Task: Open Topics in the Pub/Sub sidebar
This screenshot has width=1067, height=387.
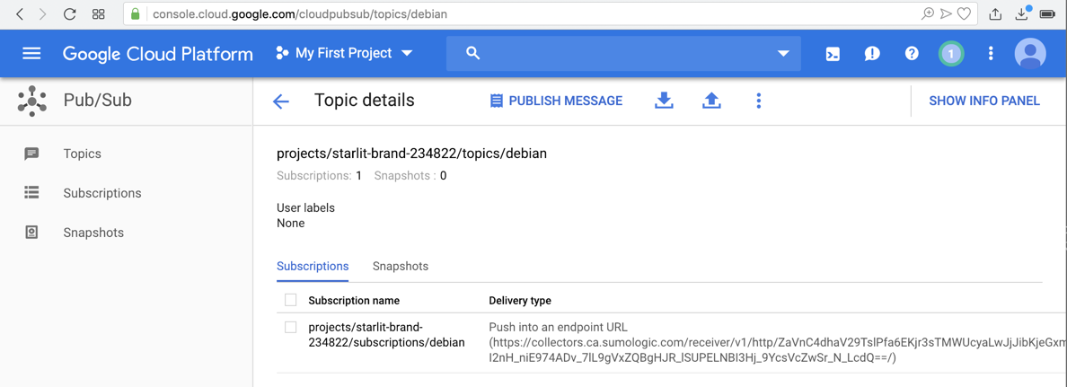Action: click(x=82, y=154)
